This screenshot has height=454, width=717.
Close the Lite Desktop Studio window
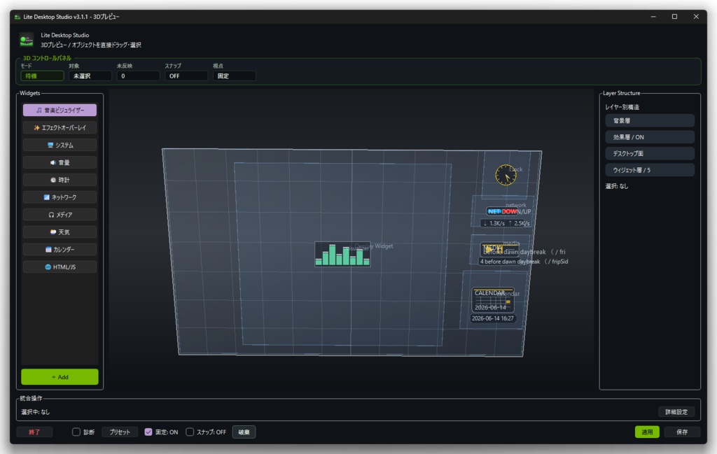[696, 17]
